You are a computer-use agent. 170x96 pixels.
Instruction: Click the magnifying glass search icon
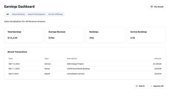click(x=137, y=86)
